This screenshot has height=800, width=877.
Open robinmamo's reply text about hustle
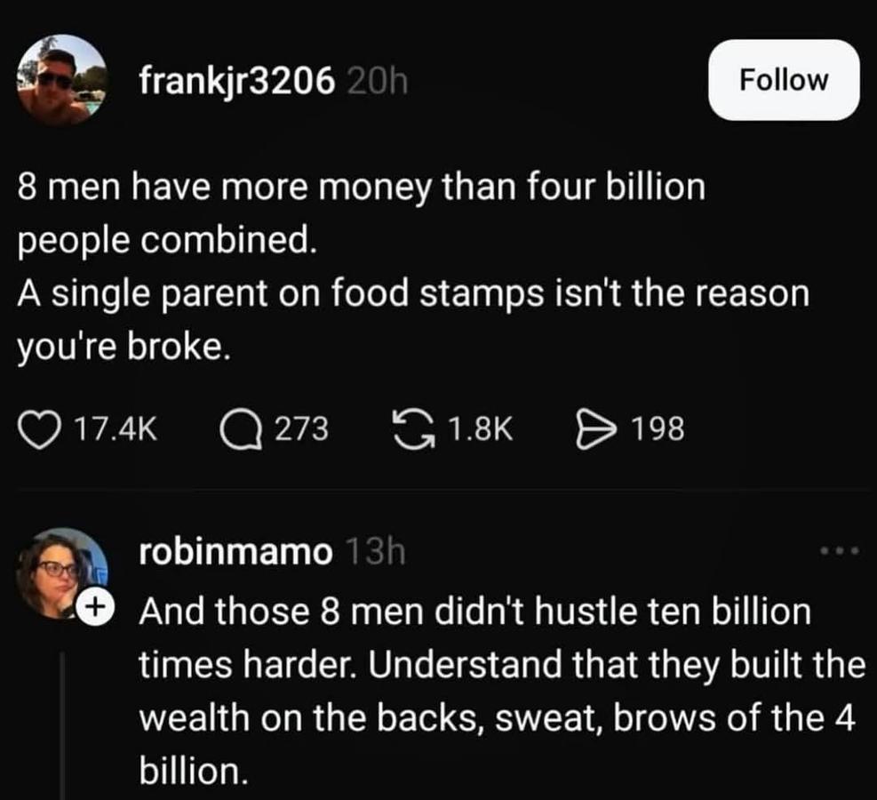[498, 692]
